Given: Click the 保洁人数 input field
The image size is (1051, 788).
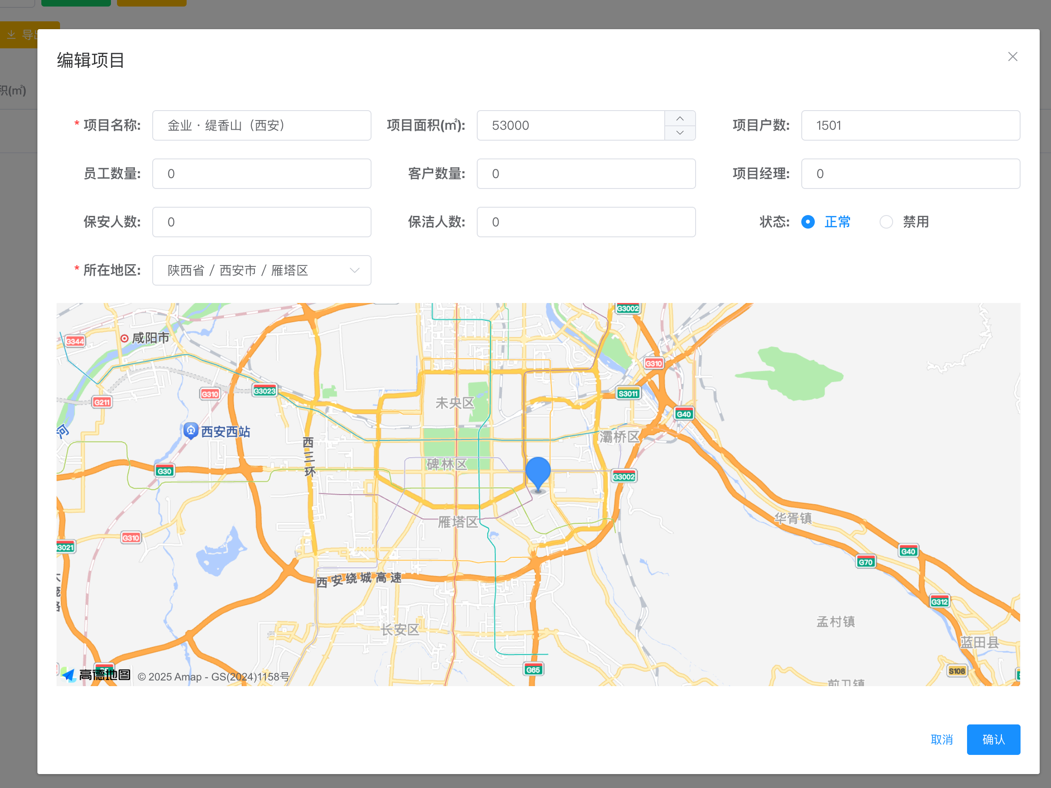Looking at the screenshot, I should 586,222.
